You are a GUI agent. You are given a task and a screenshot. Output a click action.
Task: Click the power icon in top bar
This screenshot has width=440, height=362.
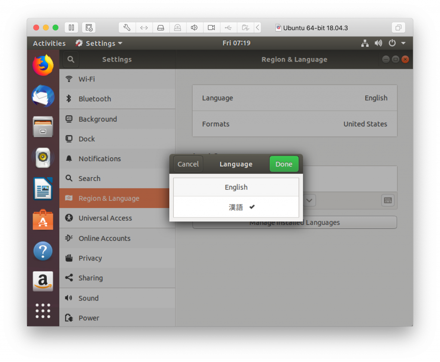pyautogui.click(x=392, y=43)
